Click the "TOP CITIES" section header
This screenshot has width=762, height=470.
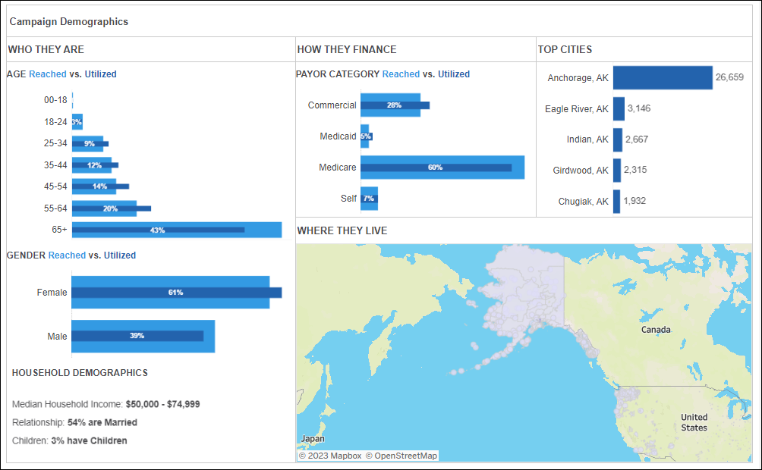tap(565, 49)
